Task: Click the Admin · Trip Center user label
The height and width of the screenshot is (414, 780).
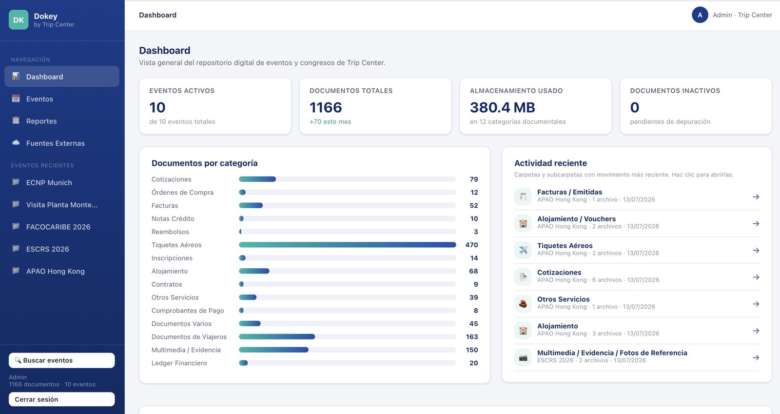Action: (742, 15)
